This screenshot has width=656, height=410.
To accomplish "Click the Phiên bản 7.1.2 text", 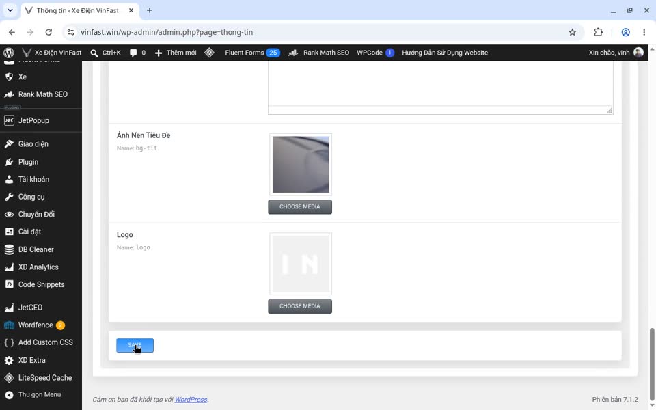I will point(615,400).
